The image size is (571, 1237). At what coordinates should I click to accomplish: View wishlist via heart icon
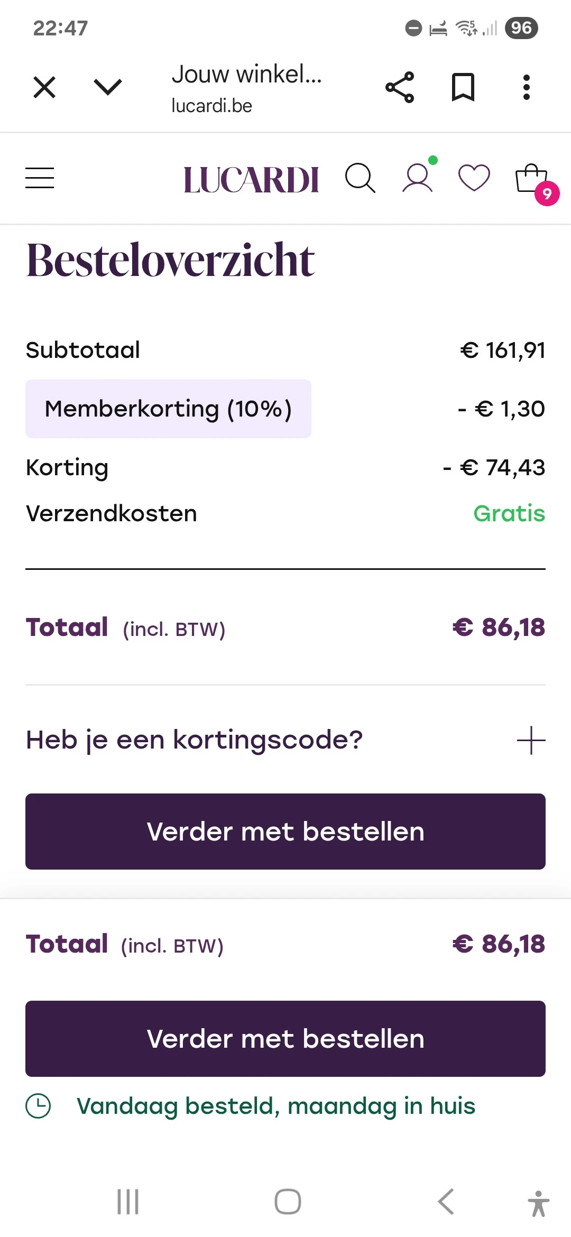pos(474,178)
